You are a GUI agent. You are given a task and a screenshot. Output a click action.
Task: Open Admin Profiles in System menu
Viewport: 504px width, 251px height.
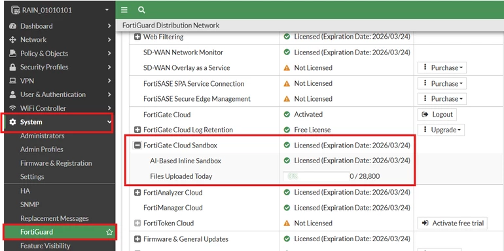(x=41, y=149)
